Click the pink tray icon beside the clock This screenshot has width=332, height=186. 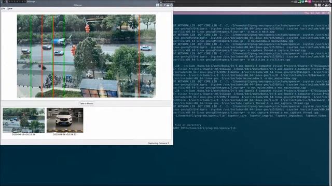(310, 2)
